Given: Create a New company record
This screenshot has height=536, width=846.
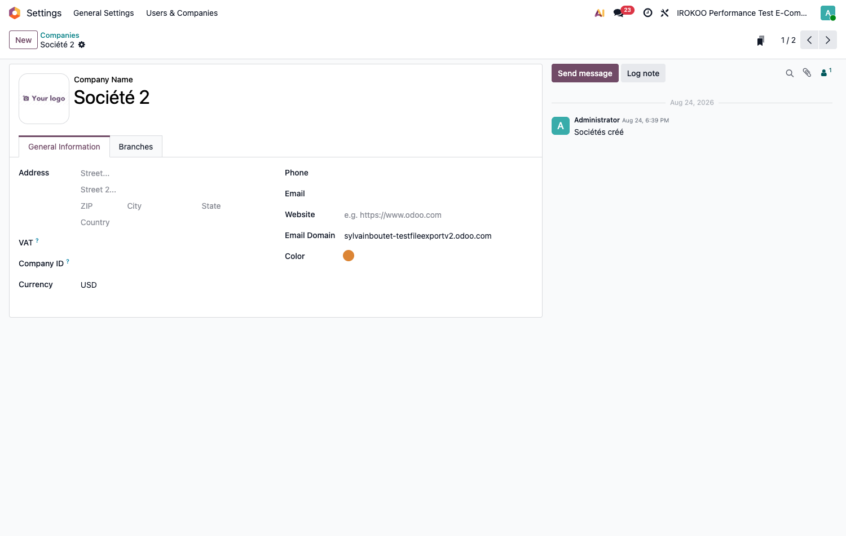Looking at the screenshot, I should pyautogui.click(x=23, y=40).
